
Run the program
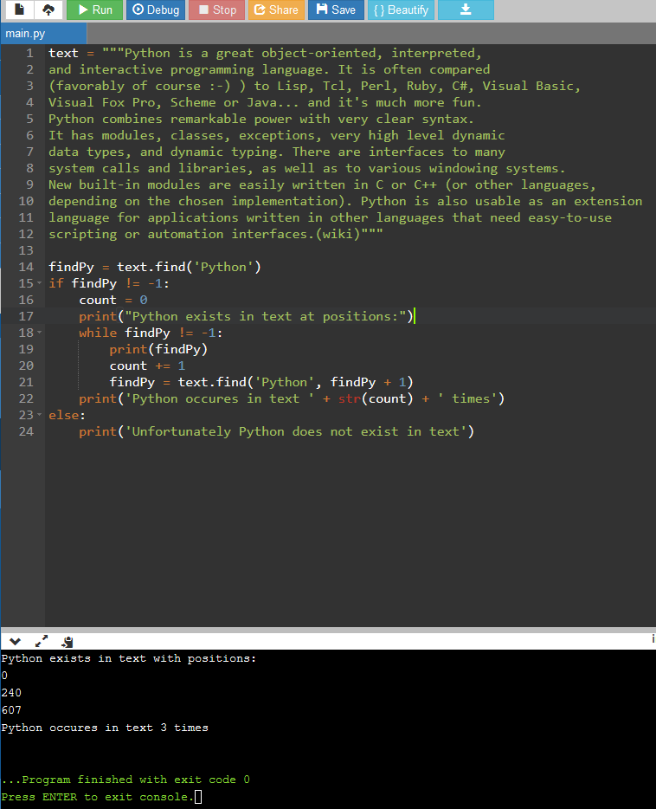[95, 10]
